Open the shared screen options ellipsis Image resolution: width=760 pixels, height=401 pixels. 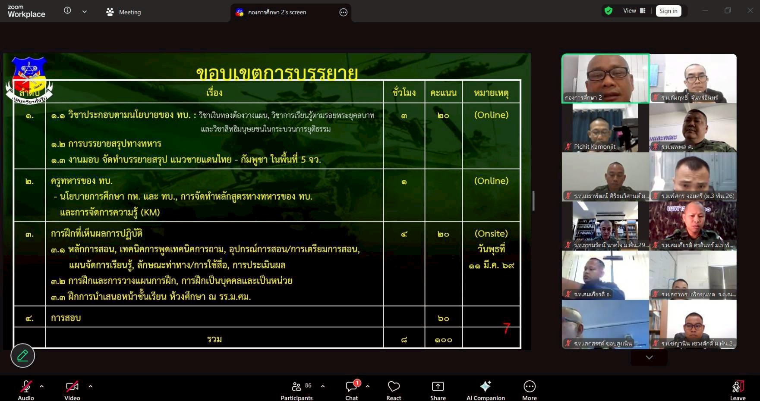coord(344,13)
